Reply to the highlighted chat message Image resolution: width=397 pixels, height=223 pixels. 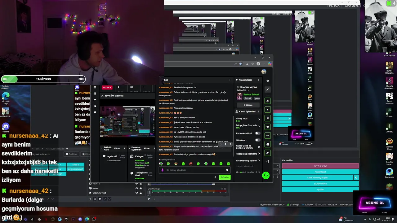click(220, 144)
